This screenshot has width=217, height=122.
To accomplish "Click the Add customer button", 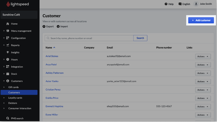I will click(201, 20).
